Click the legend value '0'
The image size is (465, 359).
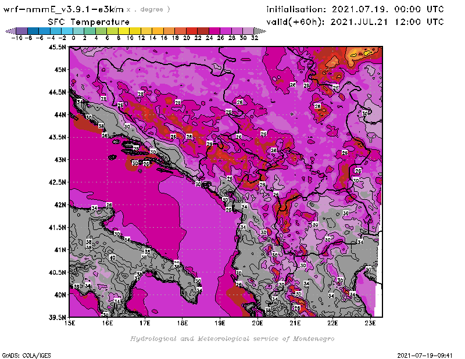(x=74, y=38)
